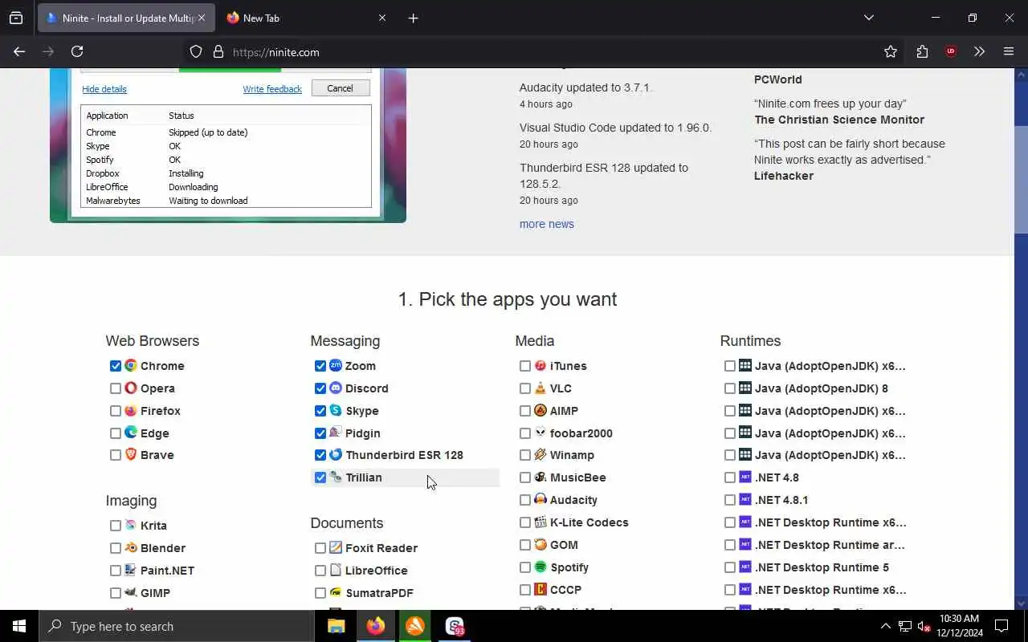This screenshot has height=642, width=1028.
Task: Open a new browser tab
Action: click(x=413, y=18)
